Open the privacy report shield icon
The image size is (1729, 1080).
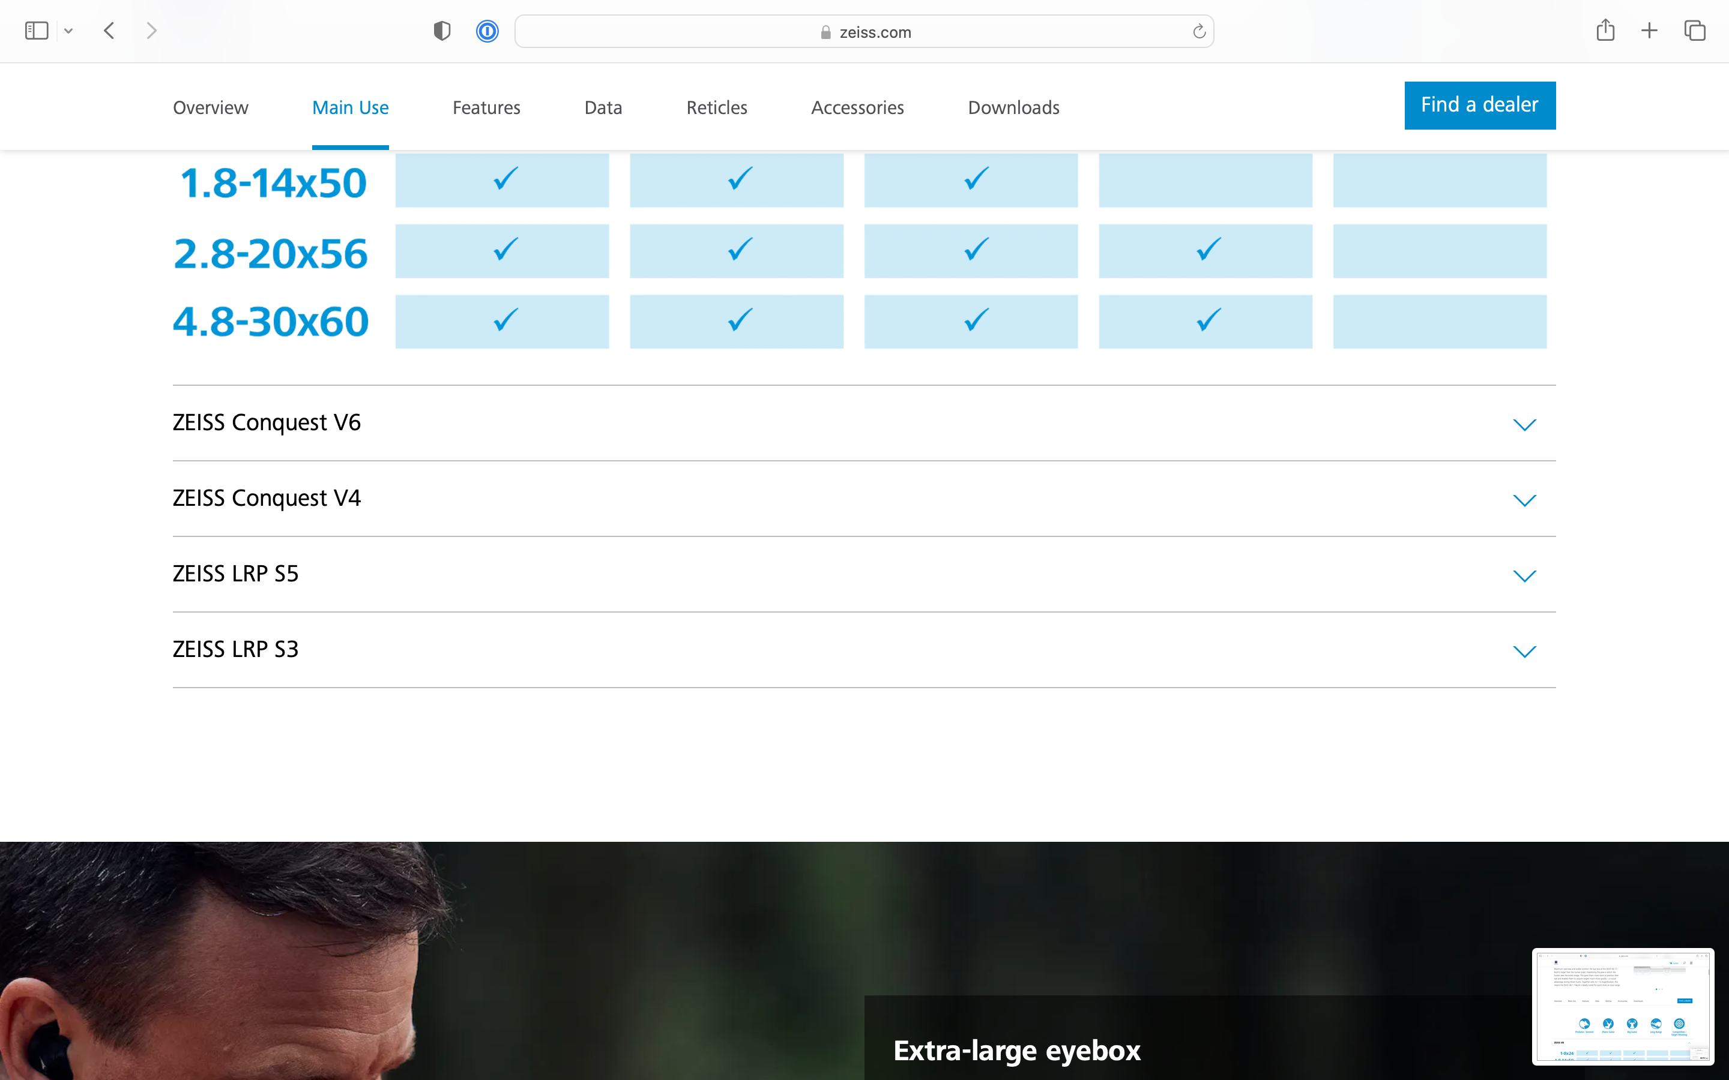(x=442, y=31)
